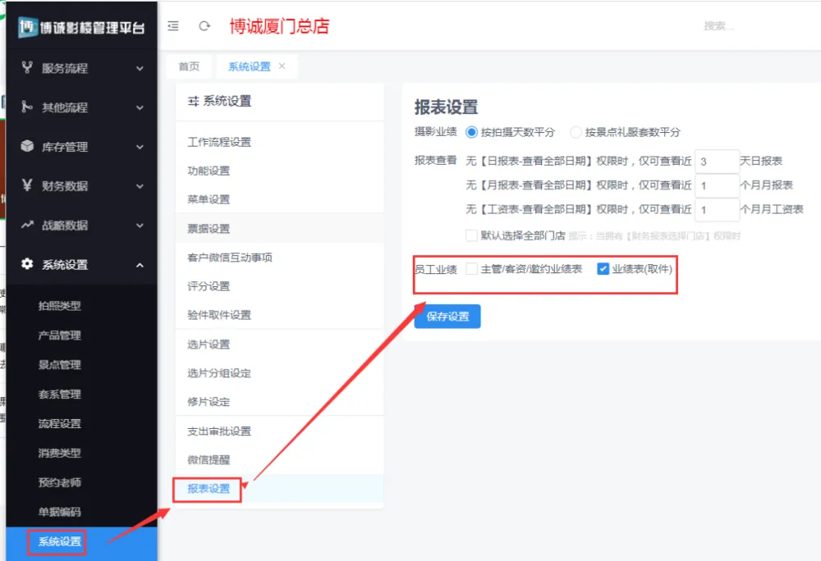Switch to the 首页 tab
Image resolution: width=821 pixels, height=561 pixels.
coord(189,66)
